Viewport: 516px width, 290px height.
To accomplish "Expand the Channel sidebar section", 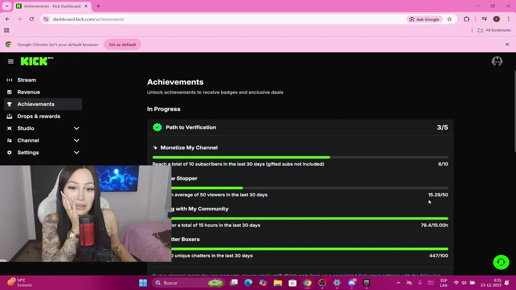I will click(x=77, y=140).
